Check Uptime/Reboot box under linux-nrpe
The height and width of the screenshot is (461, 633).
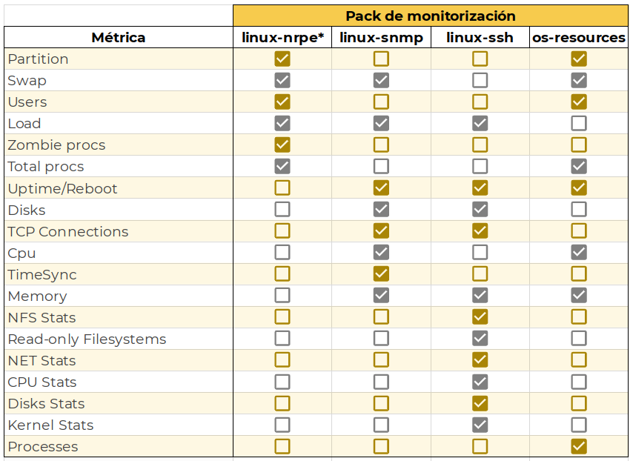pyautogui.click(x=282, y=188)
